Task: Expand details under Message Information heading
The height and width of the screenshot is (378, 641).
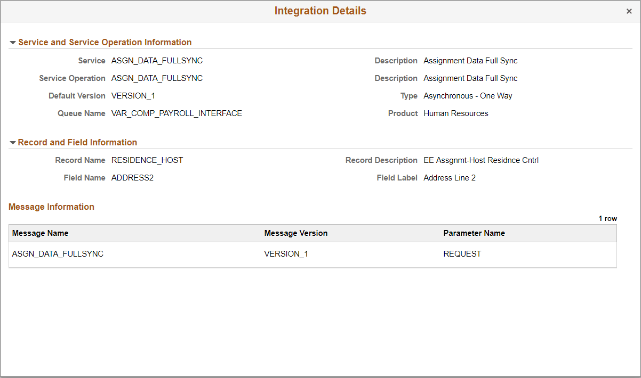Action: click(x=51, y=207)
